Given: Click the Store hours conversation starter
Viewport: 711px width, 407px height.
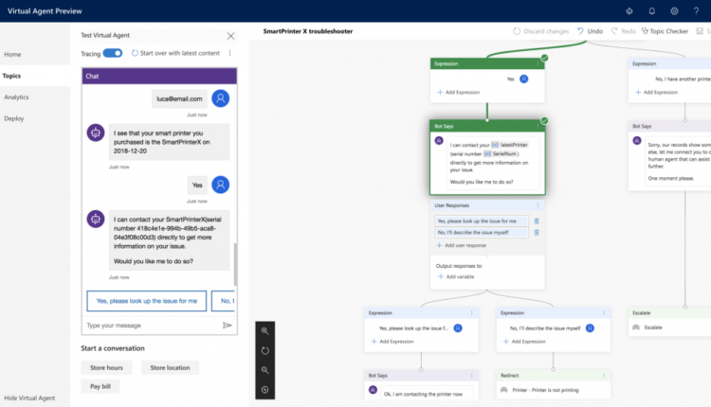Looking at the screenshot, I should pyautogui.click(x=106, y=367).
